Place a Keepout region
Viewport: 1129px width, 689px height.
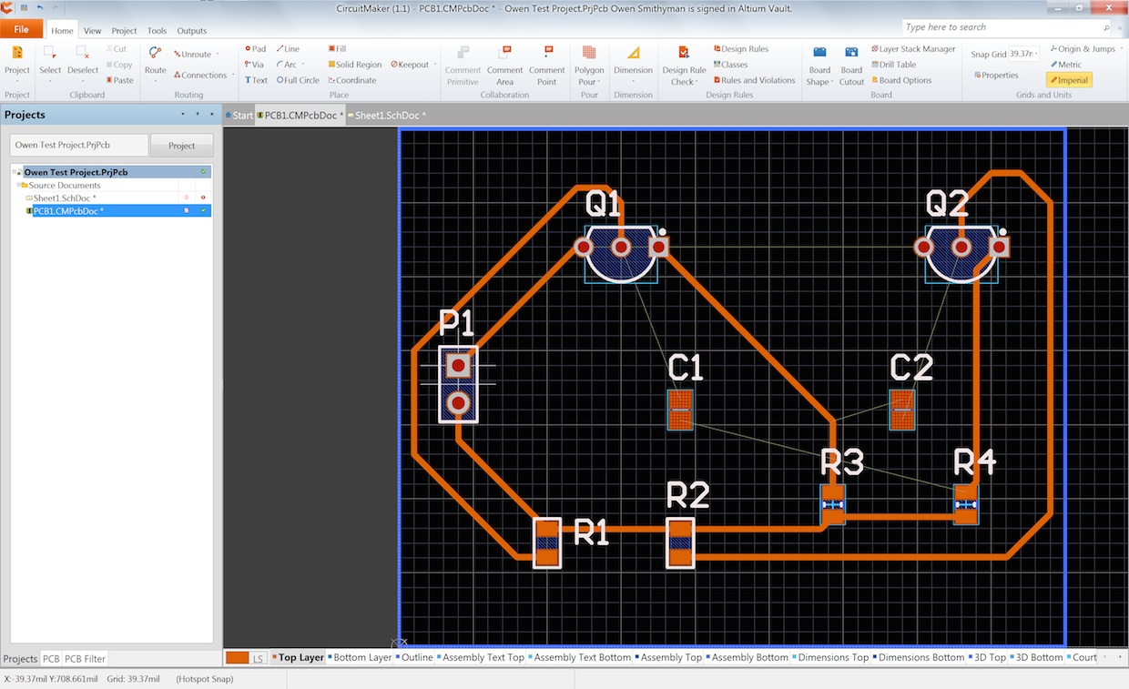click(x=410, y=64)
